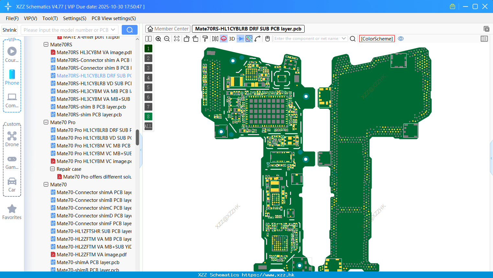
Task: Open PCB View settings(S) menu
Action: click(114, 18)
